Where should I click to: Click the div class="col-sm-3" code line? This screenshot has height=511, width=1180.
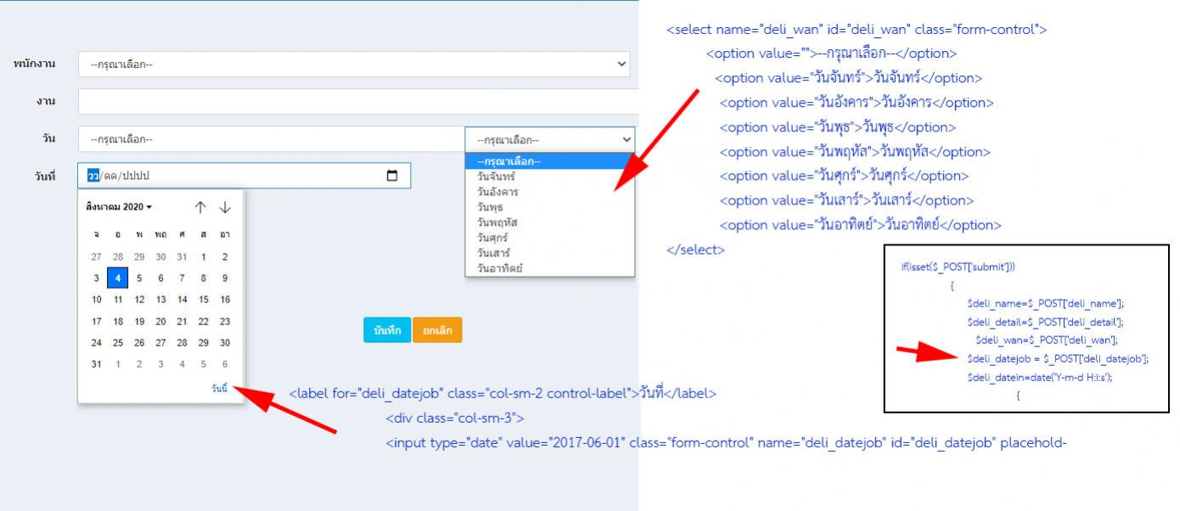tap(455, 418)
